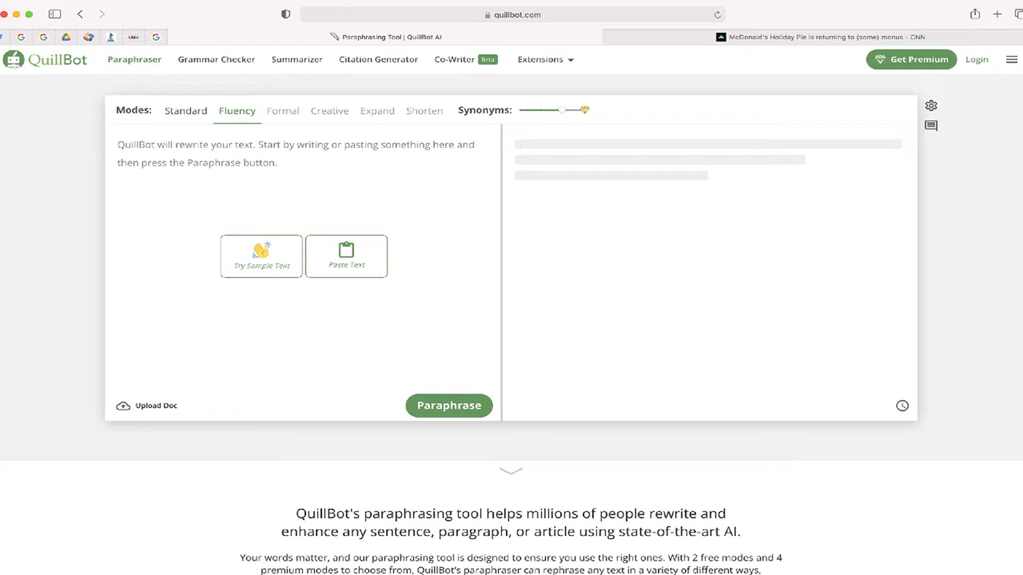Screen dimensions: 1023x575
Task: Click the quillbot.com address bar
Action: click(x=513, y=14)
